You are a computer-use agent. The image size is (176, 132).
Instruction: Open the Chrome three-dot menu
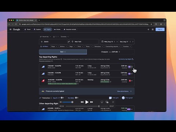click(164, 24)
